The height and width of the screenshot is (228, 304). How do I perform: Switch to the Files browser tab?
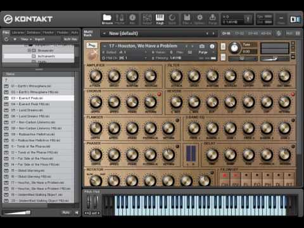point(6,32)
